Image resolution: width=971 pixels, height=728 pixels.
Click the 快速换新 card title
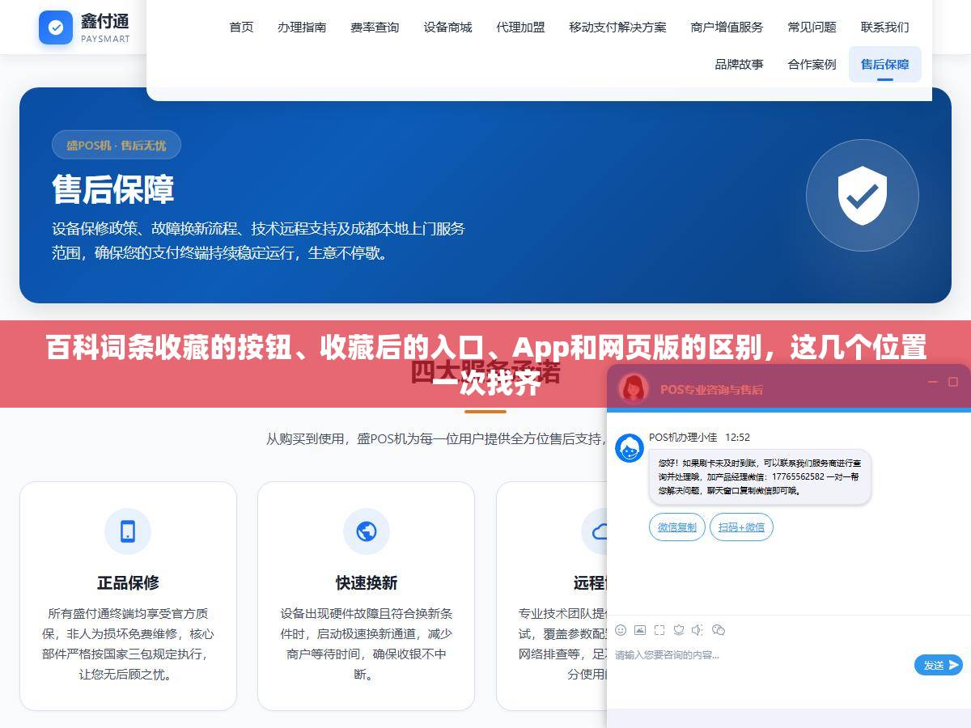pos(367,582)
